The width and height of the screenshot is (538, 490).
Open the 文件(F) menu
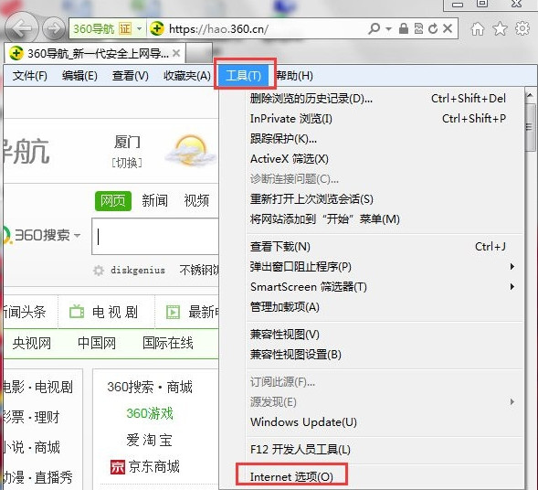(30, 76)
